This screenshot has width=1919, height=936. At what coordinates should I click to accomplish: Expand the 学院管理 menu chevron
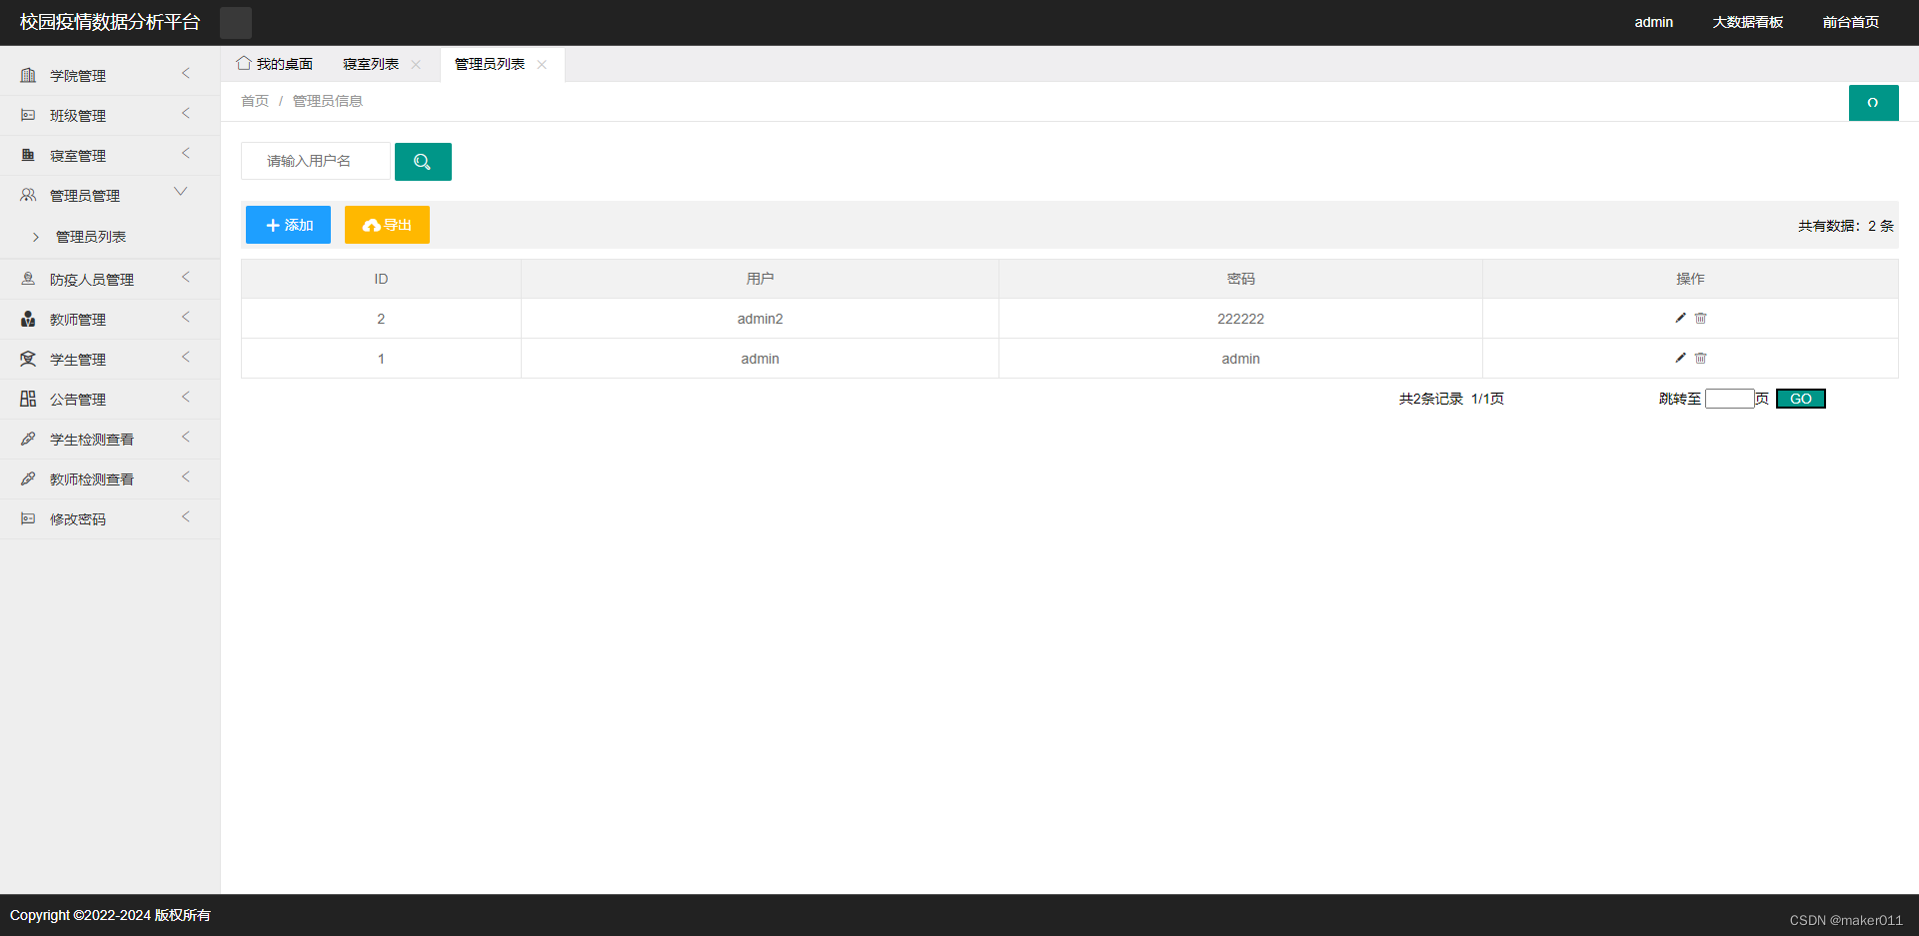click(186, 74)
